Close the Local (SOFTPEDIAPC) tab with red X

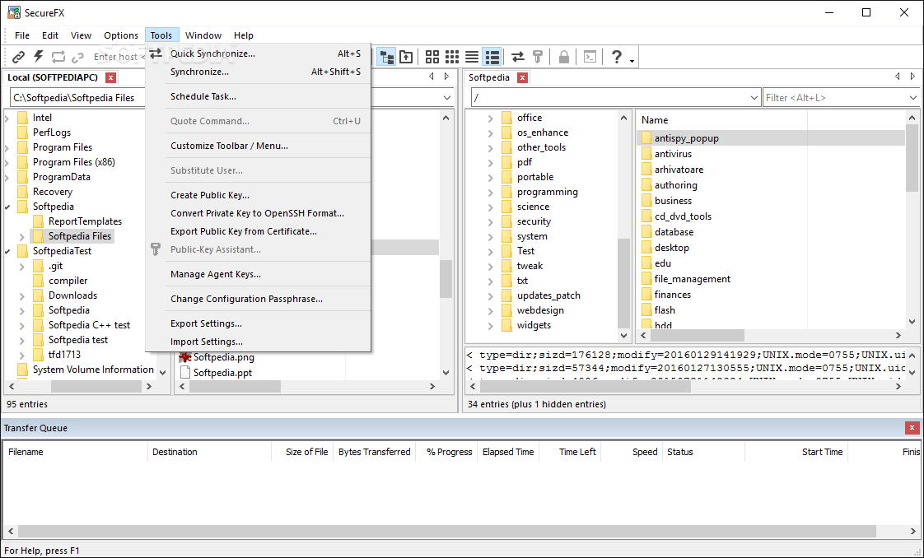tap(110, 77)
